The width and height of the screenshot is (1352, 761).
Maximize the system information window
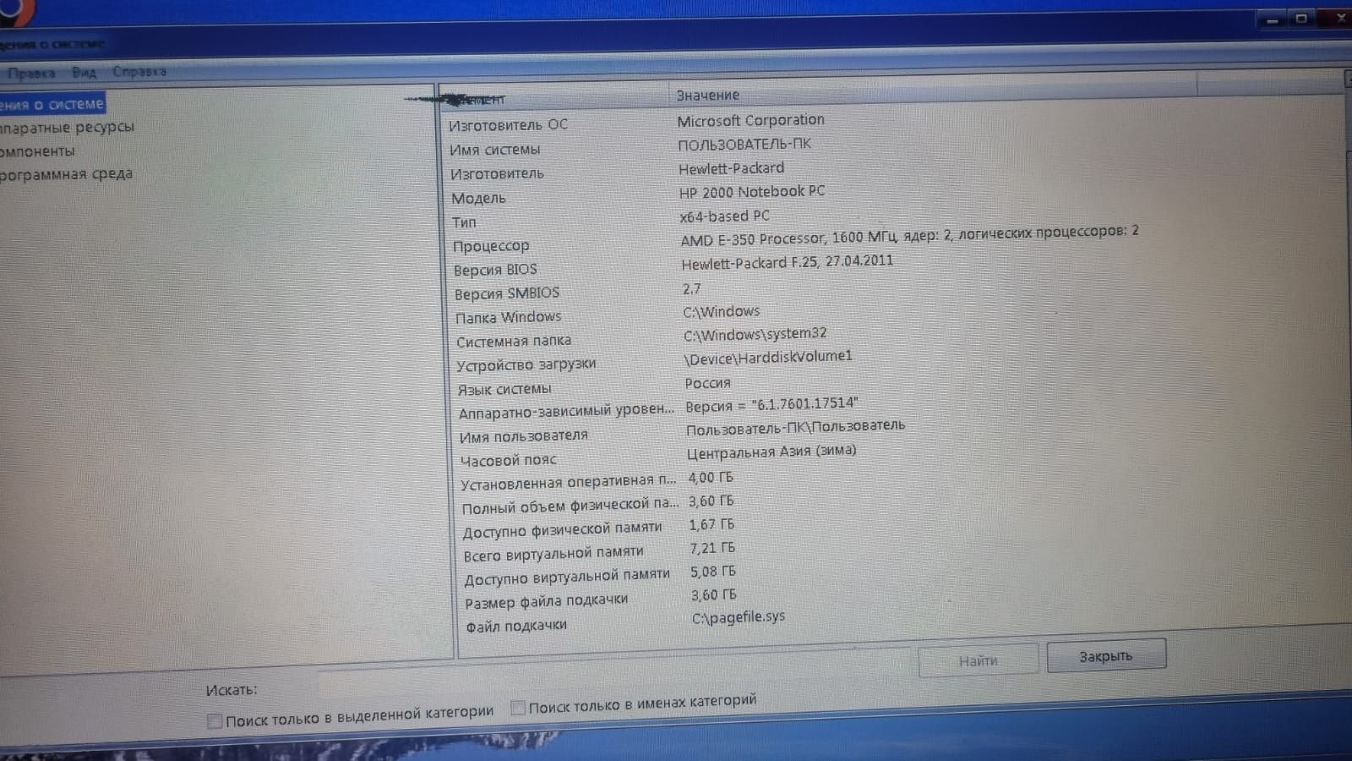1302,18
